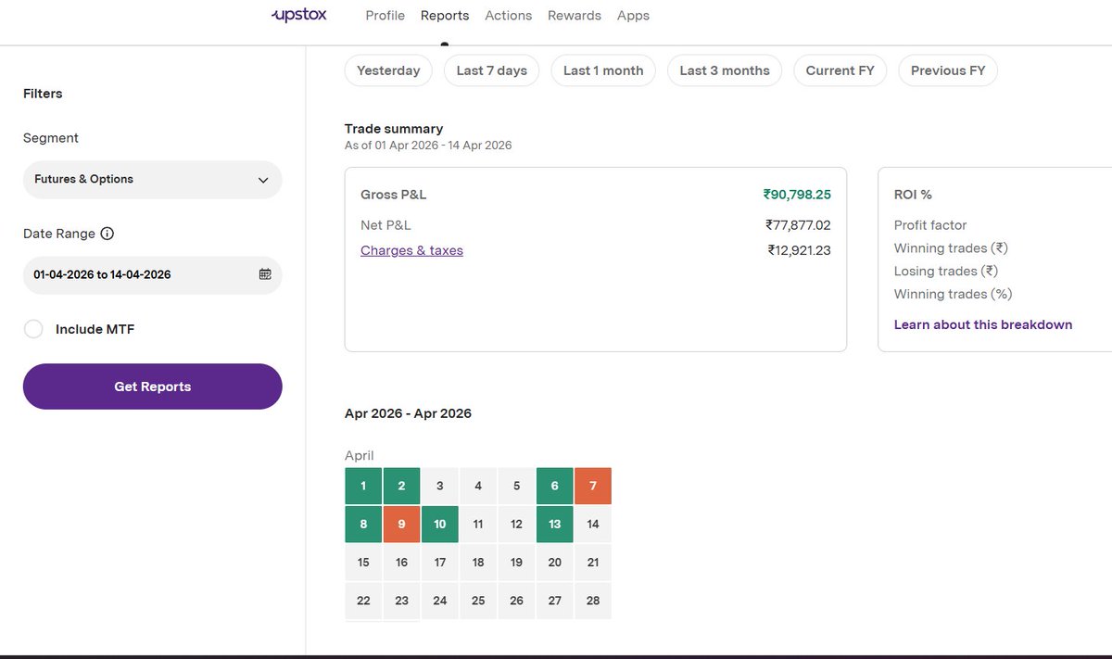
Task: Click April 11 calendar cell
Action: (478, 524)
